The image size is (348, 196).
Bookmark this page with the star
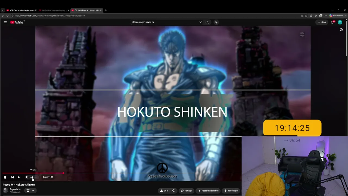point(306,16)
